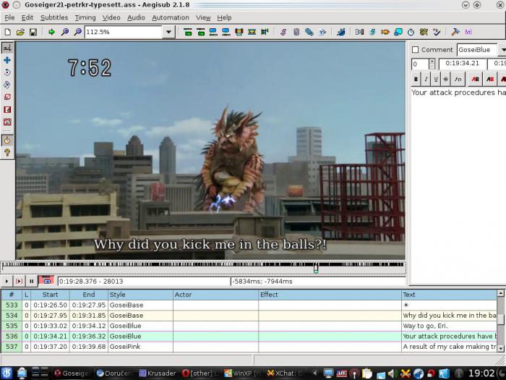Save subtitles using the floppy disk icon

pyautogui.click(x=33, y=32)
